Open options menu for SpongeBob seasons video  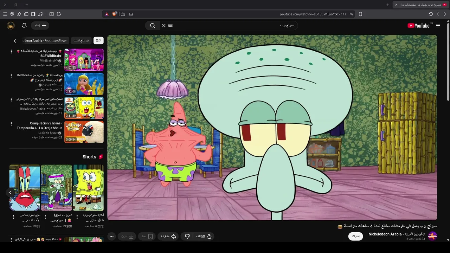[11, 100]
